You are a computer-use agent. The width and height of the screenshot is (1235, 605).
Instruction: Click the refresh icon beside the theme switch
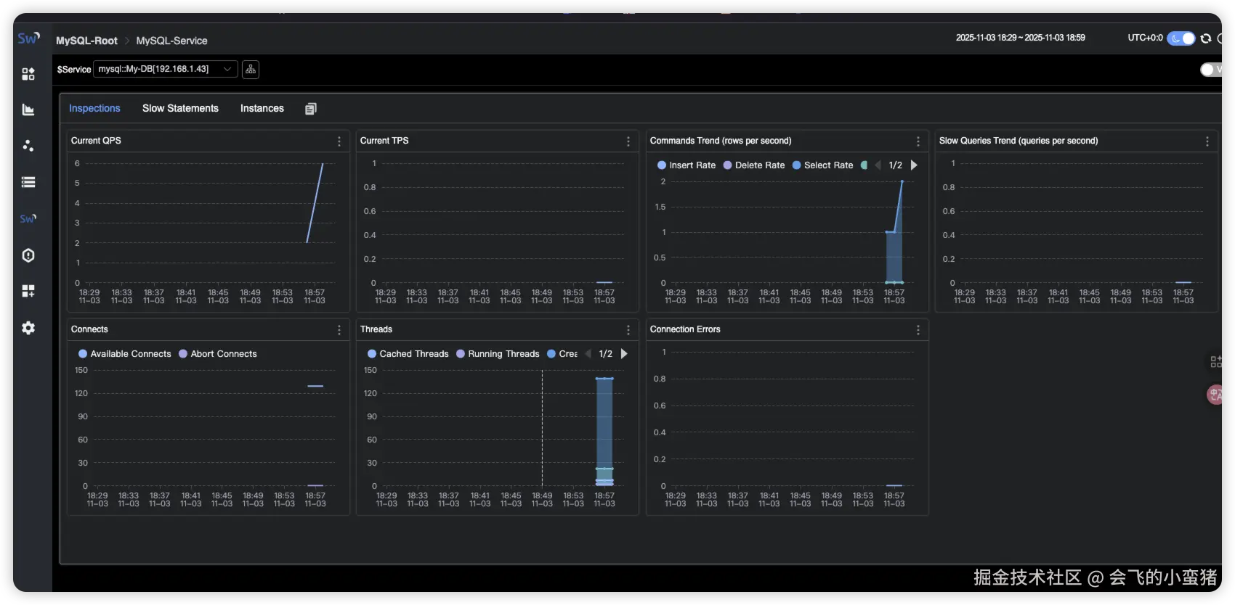pyautogui.click(x=1206, y=38)
